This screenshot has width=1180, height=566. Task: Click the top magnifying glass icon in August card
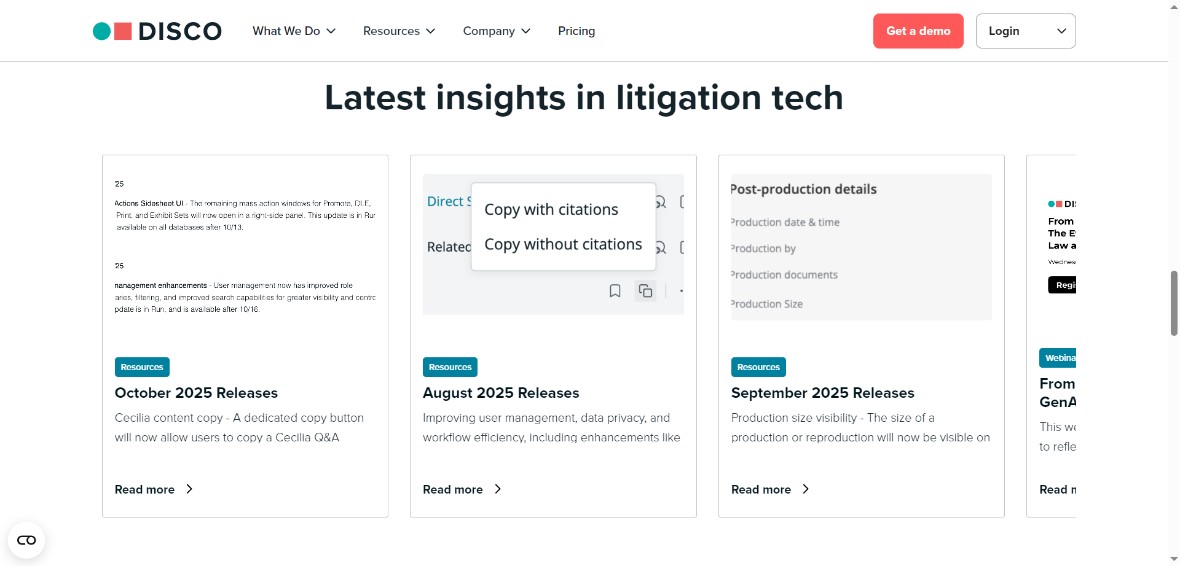tap(661, 202)
